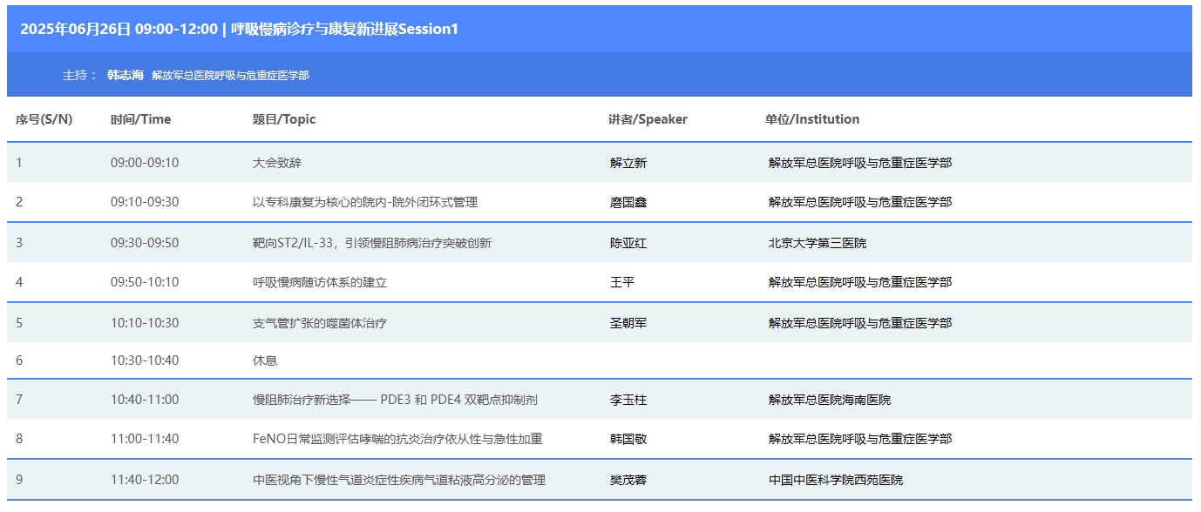Image resolution: width=1201 pixels, height=512 pixels.
Task: Select topic 靶向ST2/IL-33，引领慢阻肺病治疗突破创新
Action: pyautogui.click(x=372, y=243)
